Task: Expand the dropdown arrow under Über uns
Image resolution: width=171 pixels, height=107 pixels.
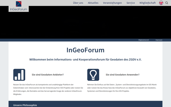Action: (78, 5)
